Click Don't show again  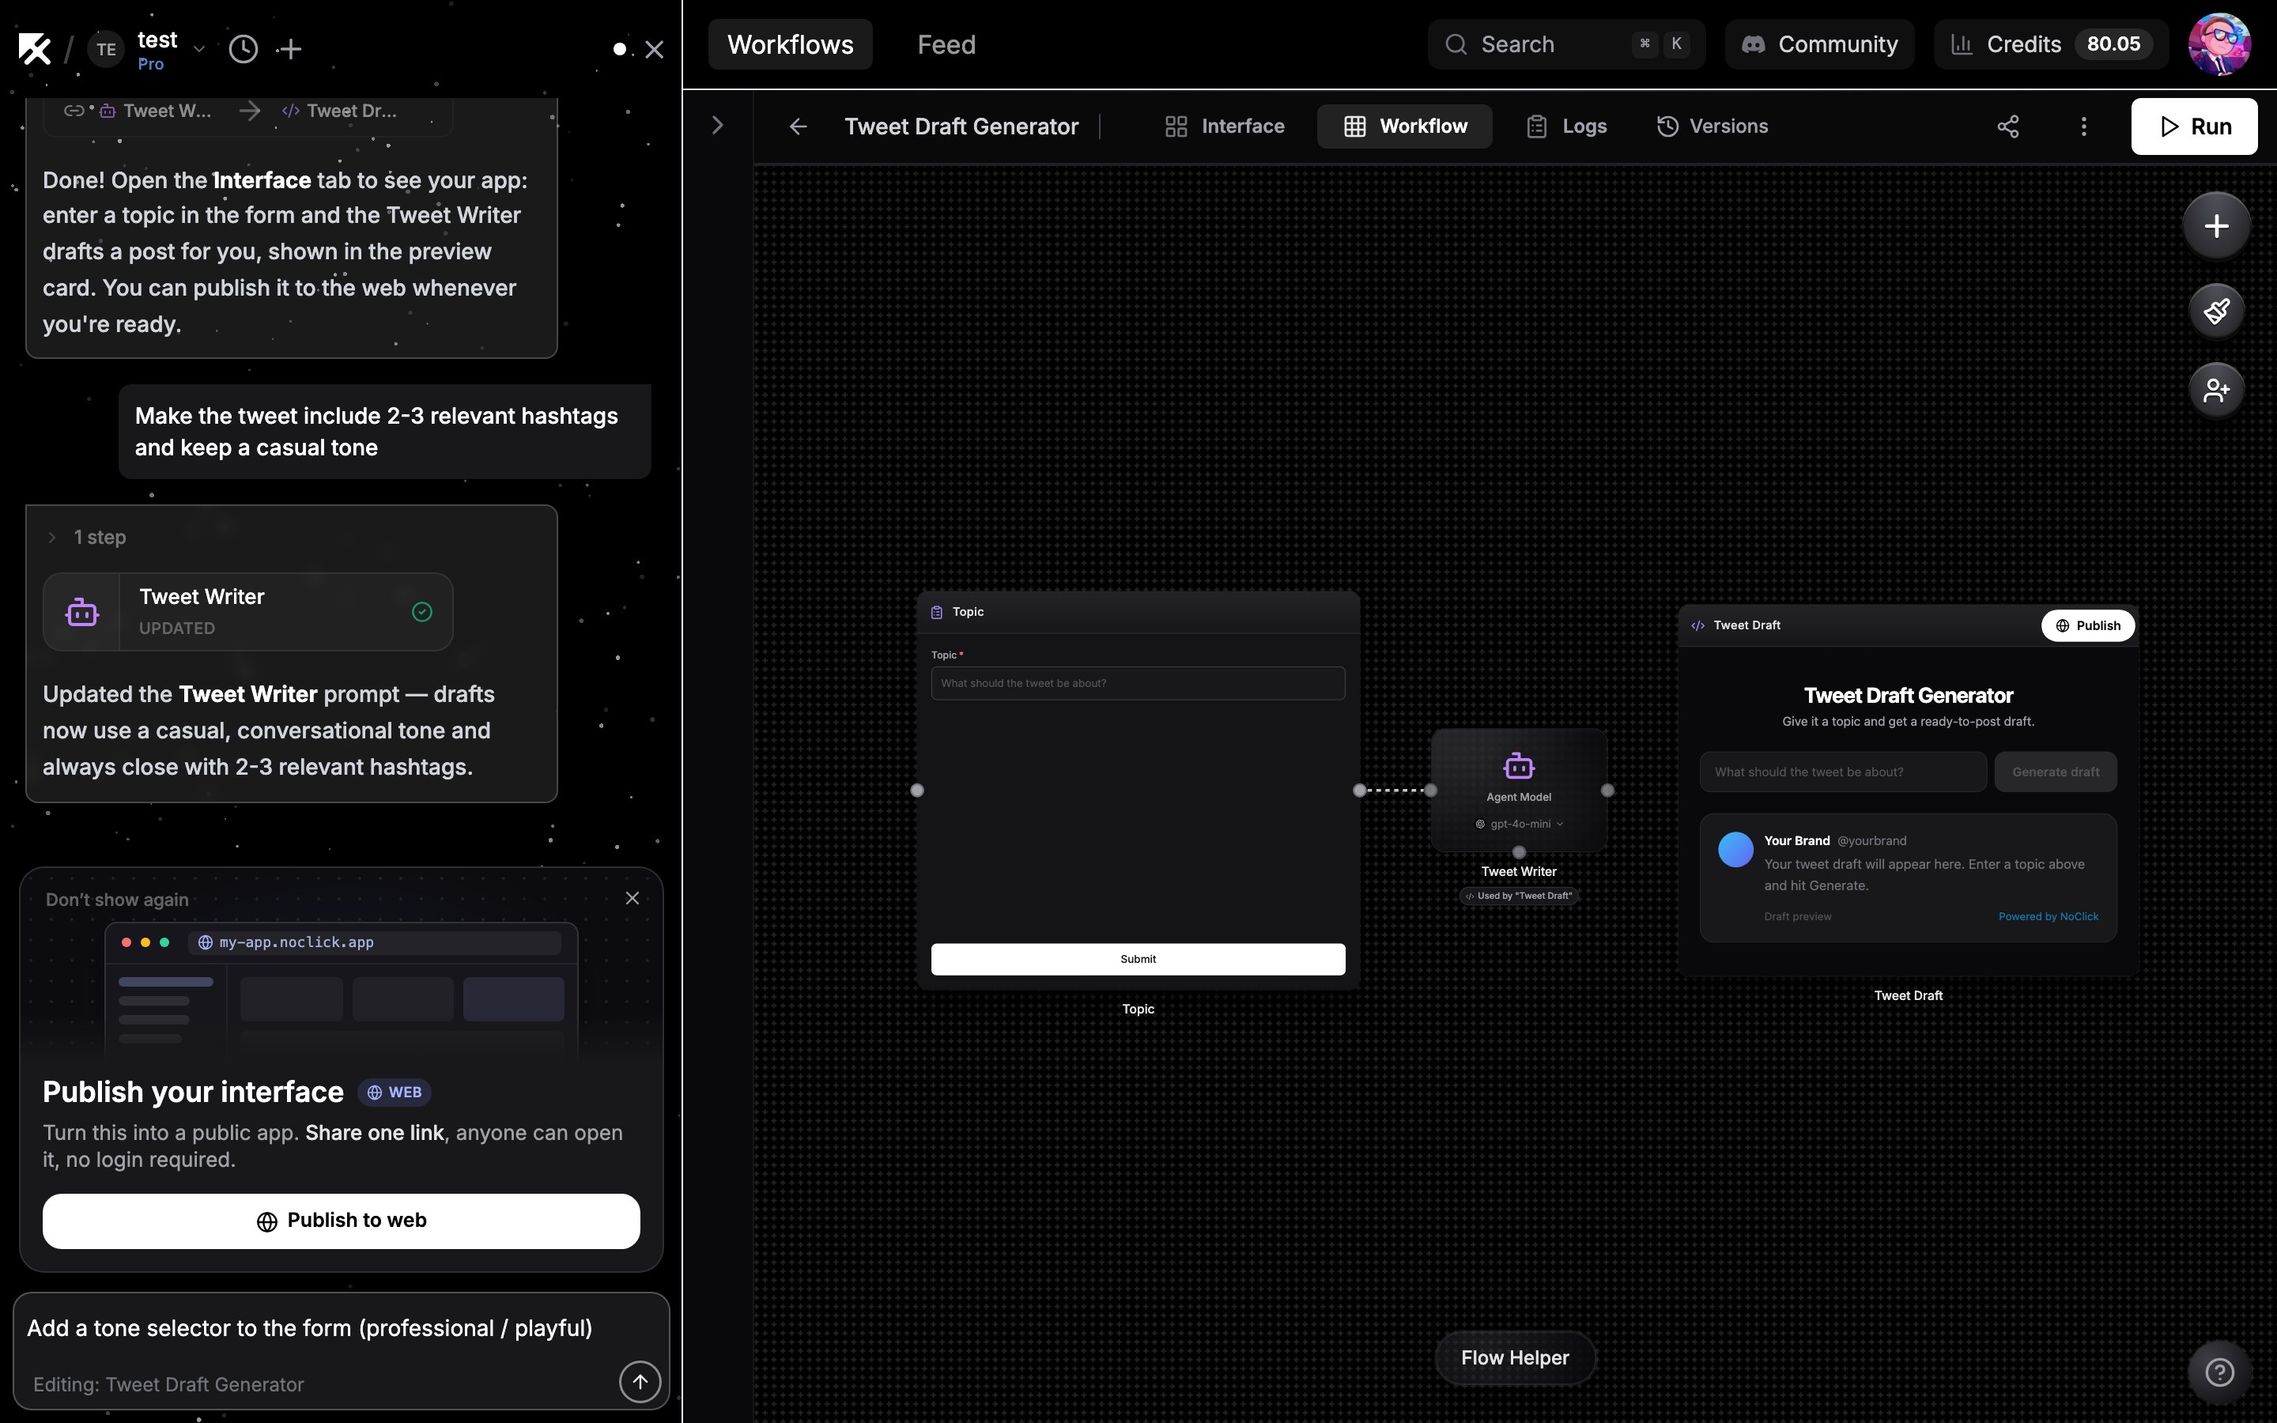[x=117, y=899]
